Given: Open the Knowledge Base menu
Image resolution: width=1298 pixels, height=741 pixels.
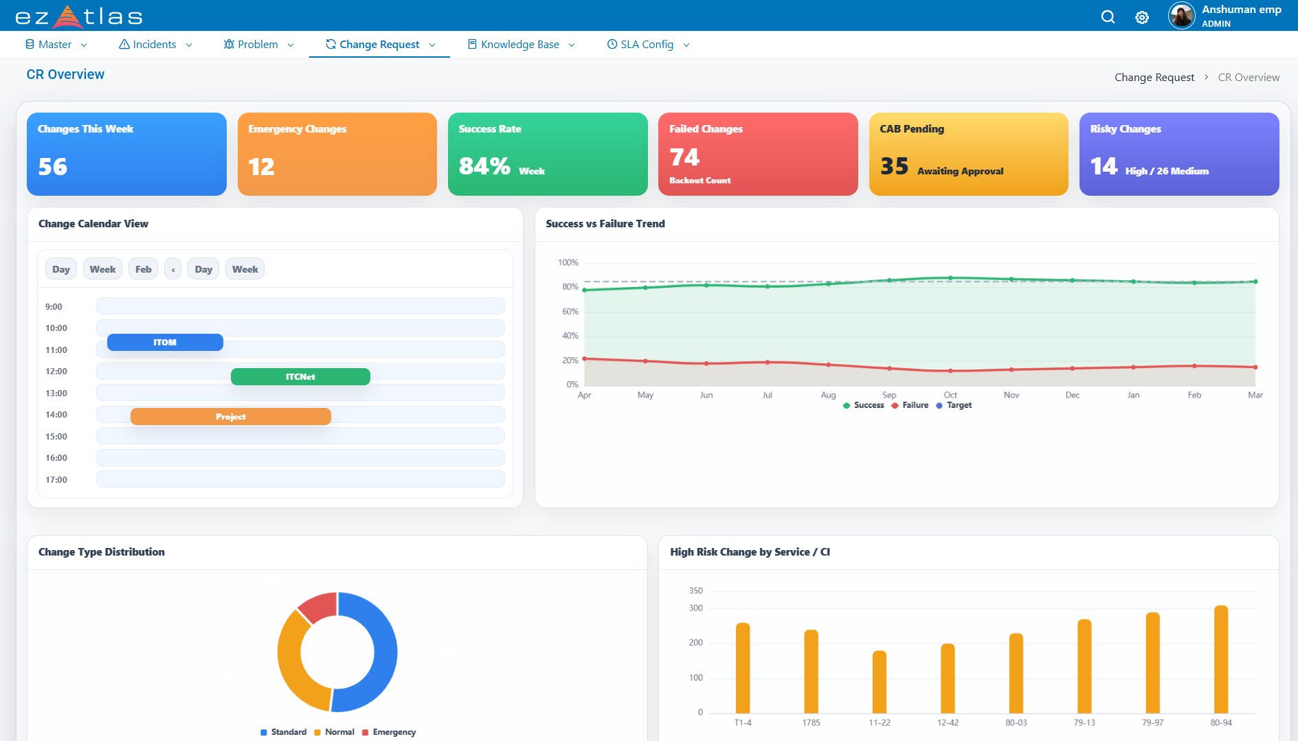Looking at the screenshot, I should click(x=520, y=45).
